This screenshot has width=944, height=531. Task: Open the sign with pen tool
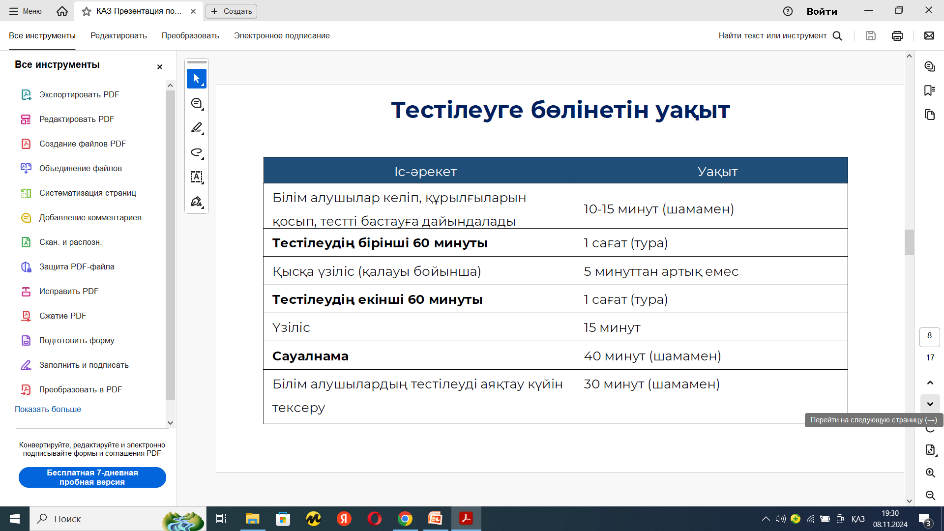point(196,202)
